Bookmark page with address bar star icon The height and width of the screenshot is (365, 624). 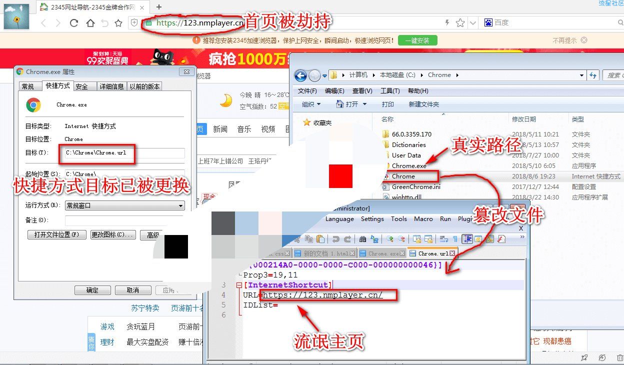(x=460, y=23)
